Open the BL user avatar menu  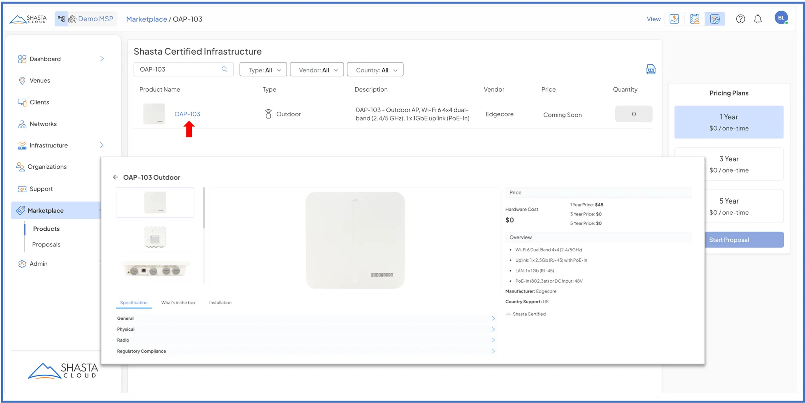pyautogui.click(x=781, y=18)
